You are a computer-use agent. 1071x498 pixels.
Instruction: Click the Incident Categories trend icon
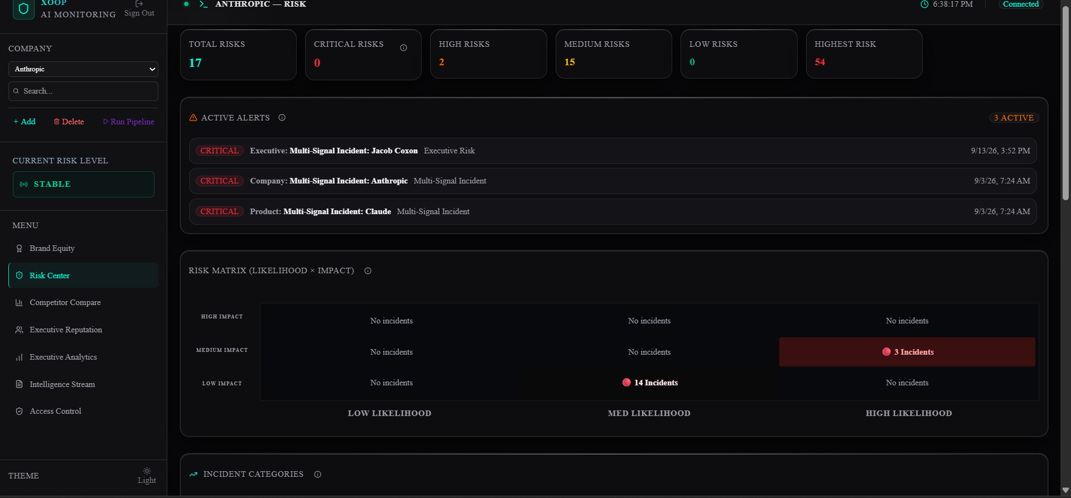tap(194, 475)
